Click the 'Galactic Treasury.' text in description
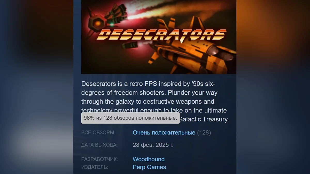This screenshot has height=174, width=310. [x=204, y=119]
